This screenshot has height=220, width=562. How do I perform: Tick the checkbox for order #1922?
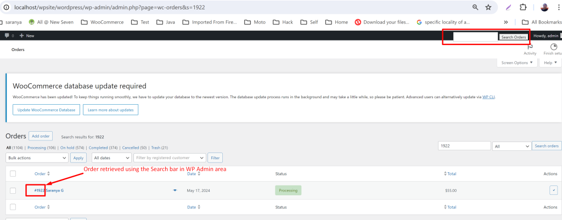tap(13, 190)
